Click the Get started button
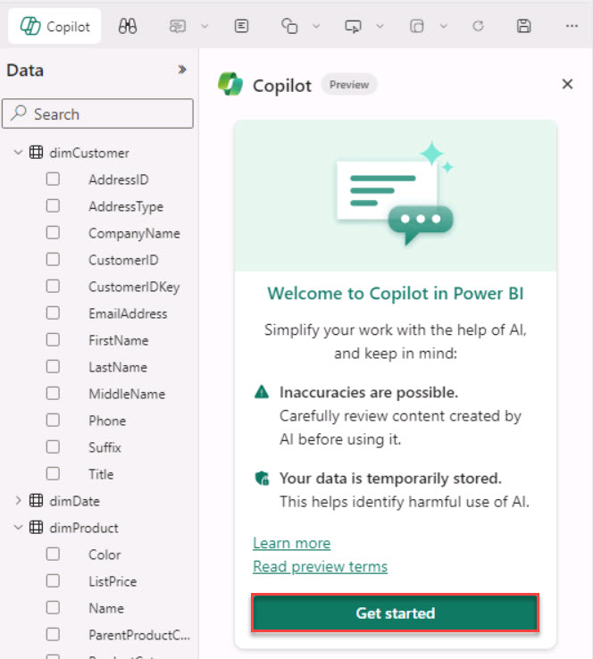Screen dimensions: 593x659 395,613
